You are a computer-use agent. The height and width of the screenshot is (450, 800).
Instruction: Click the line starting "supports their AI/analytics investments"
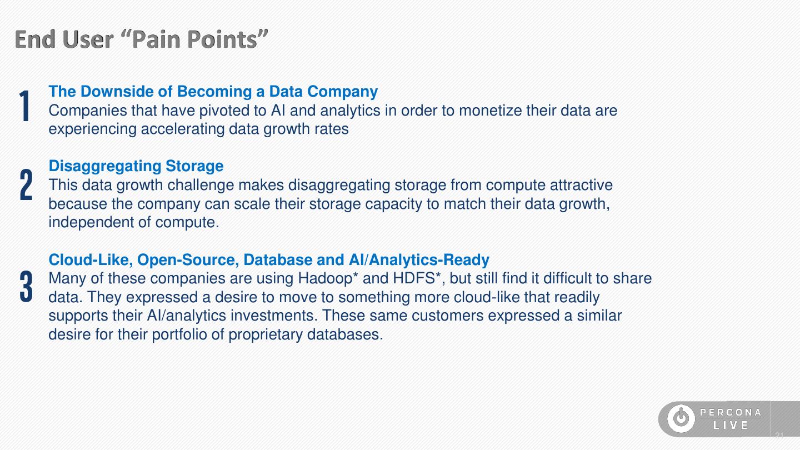click(335, 316)
